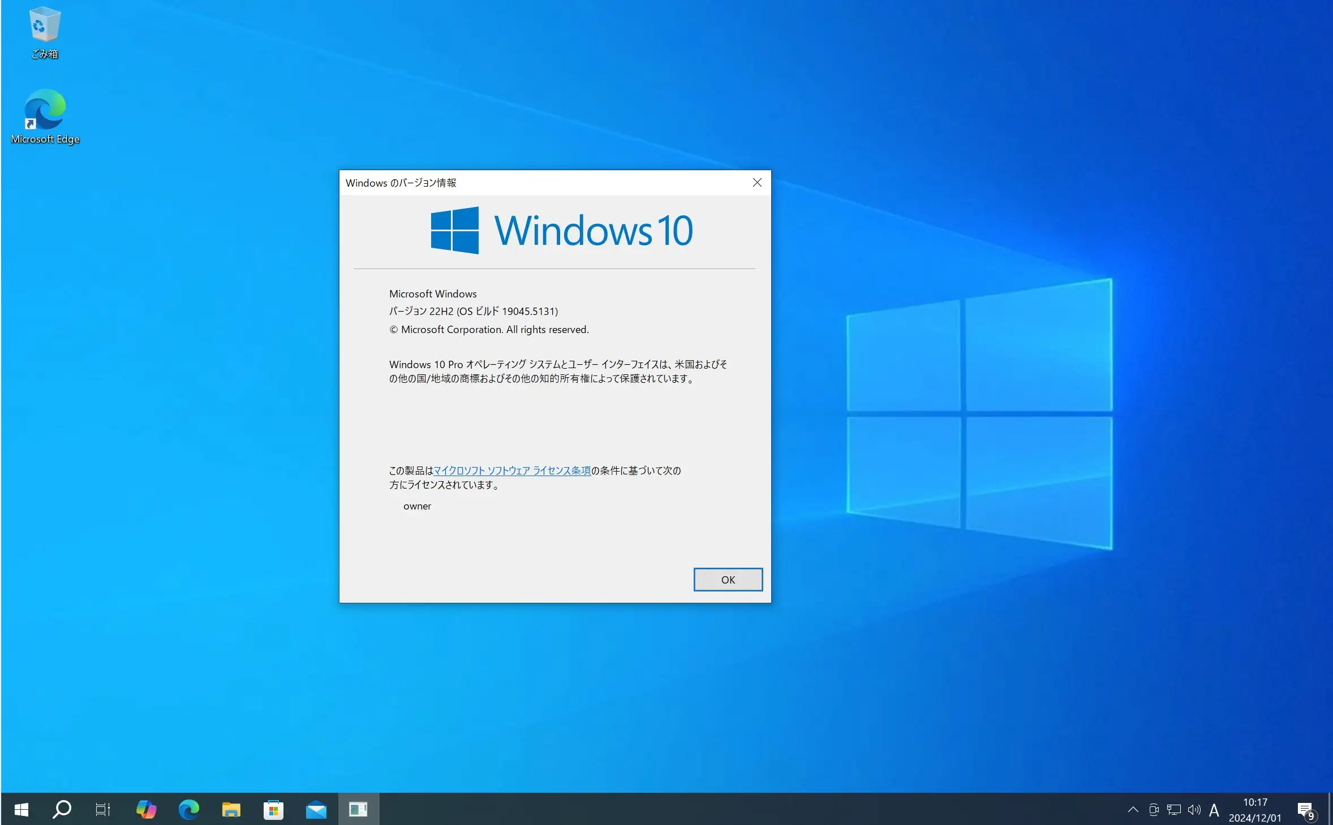The height and width of the screenshot is (825, 1333).
Task: Open the Mail app from the taskbar
Action: point(316,809)
